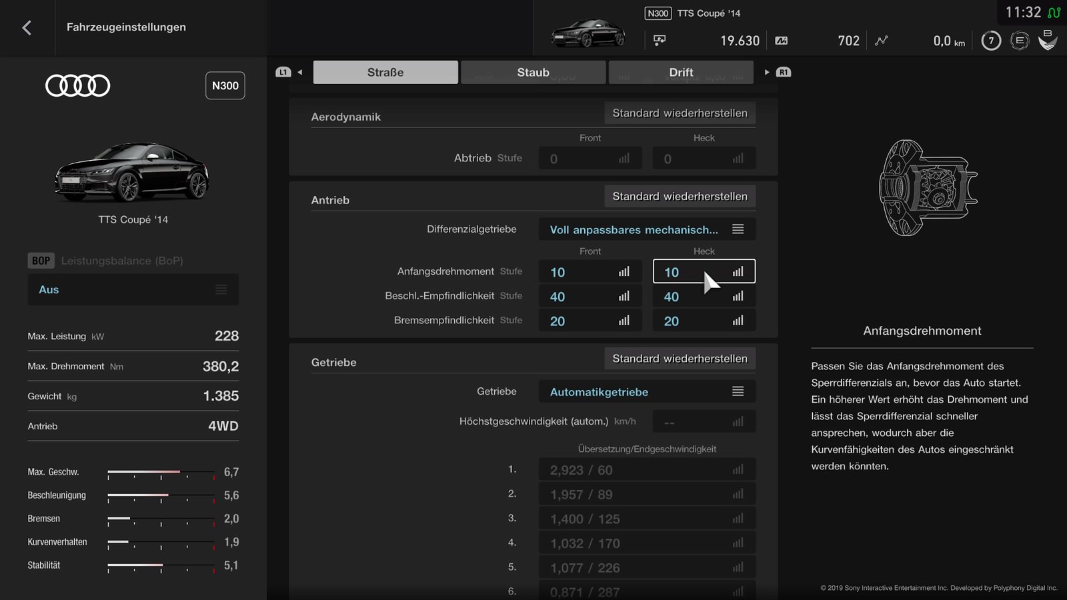The width and height of the screenshot is (1067, 600).
Task: Click the Anfangsdrehmoment help heading
Action: tap(922, 331)
